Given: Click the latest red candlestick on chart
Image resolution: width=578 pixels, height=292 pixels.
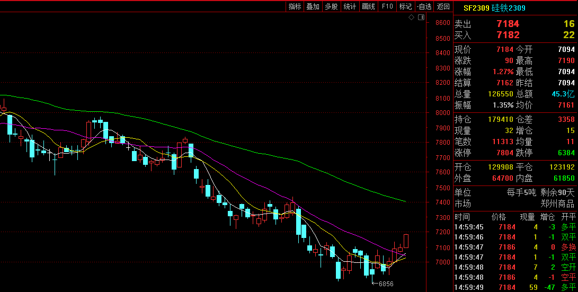Looking at the screenshot, I should 406,241.
